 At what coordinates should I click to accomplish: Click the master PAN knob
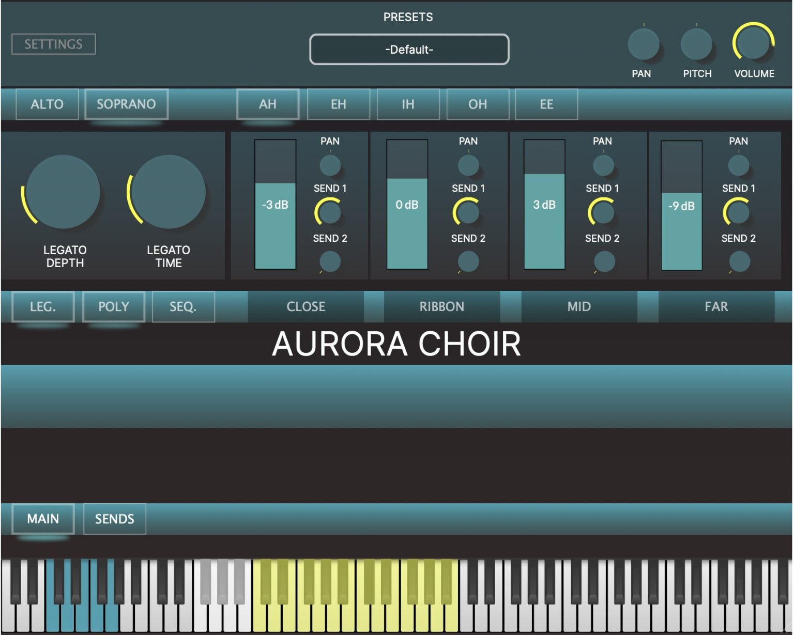(643, 44)
